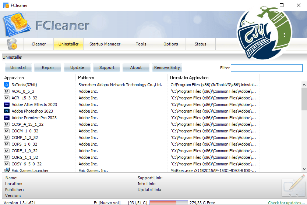307x205 pixels.
Task: Sort by Uninstaller Application column header
Action: click(214, 78)
